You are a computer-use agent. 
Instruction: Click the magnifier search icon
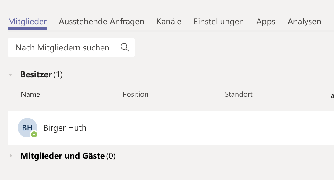125,47
